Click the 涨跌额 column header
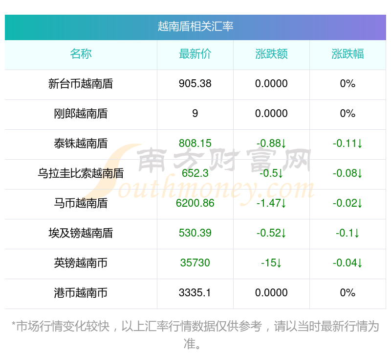Viewport: 391px width, 359px height. [271, 54]
